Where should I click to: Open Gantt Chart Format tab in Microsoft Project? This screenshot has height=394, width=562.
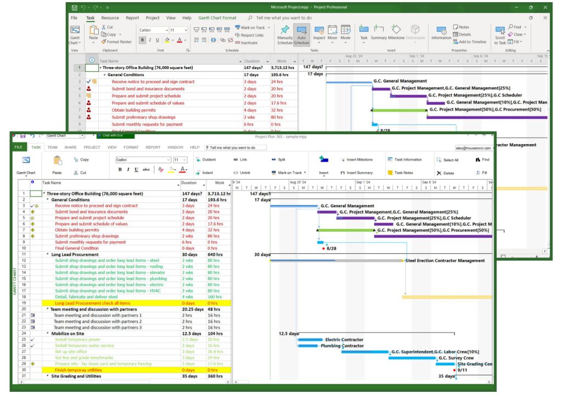click(217, 18)
